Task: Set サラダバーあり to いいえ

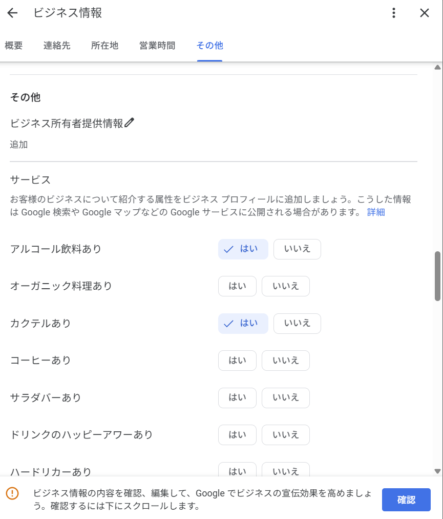Action: click(285, 398)
